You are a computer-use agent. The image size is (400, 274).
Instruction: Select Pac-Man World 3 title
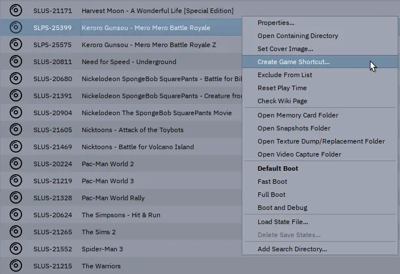tap(108, 181)
